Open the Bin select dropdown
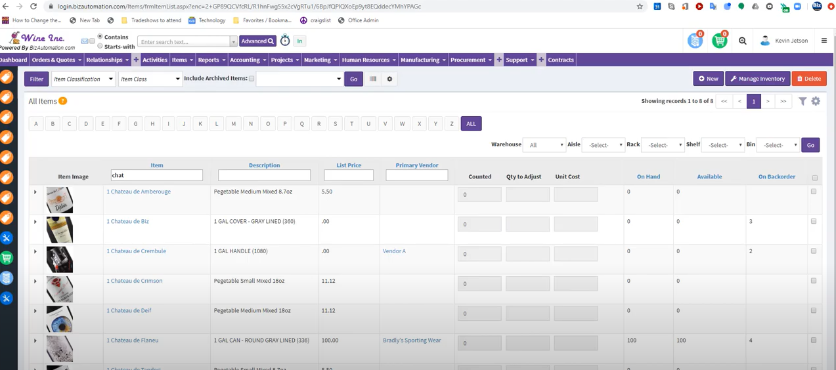 [x=778, y=145]
